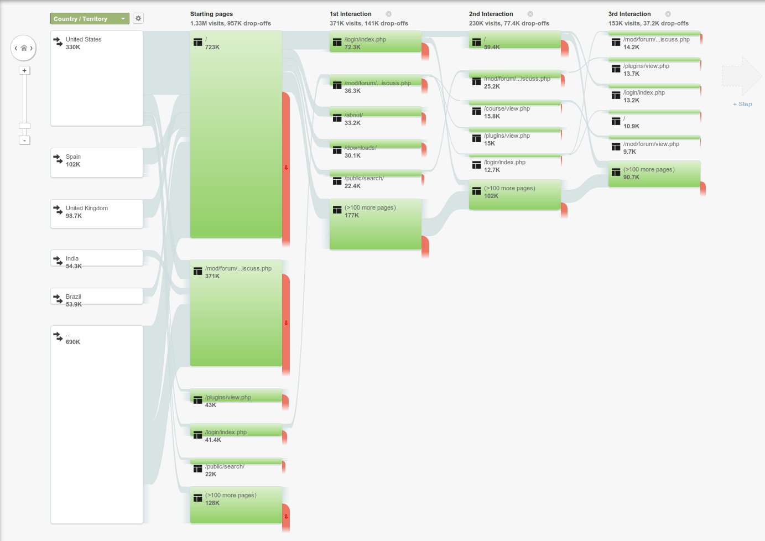Click the United Kingdom node's flow arrows icon

point(58,209)
